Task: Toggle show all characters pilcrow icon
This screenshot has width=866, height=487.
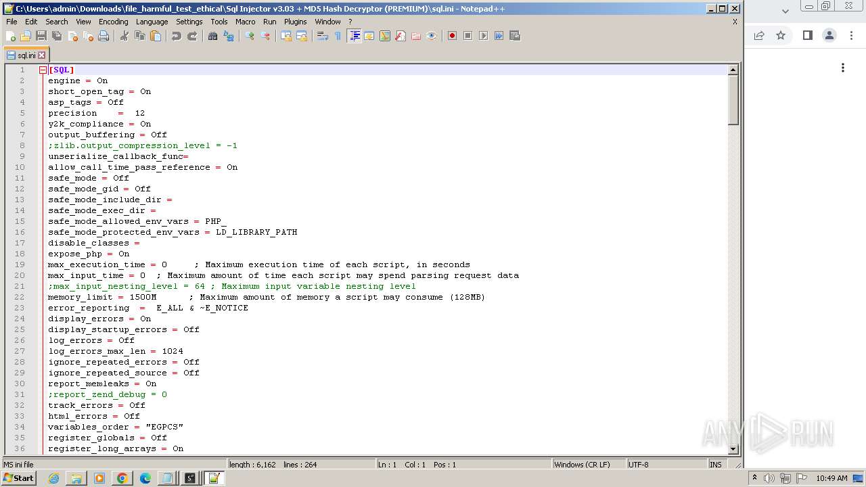Action: click(x=338, y=36)
